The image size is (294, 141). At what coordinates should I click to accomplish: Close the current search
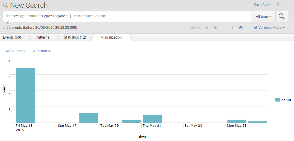coord(281,5)
